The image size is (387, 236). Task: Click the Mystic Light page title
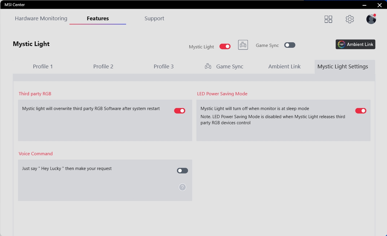pos(31,44)
